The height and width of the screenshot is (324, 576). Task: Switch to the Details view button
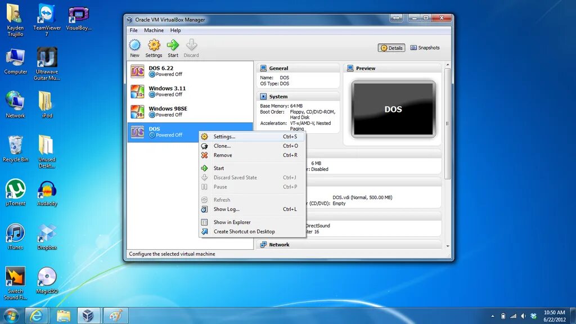point(391,48)
